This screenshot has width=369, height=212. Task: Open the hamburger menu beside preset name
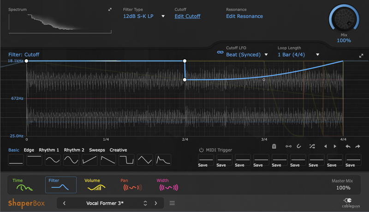(172, 203)
